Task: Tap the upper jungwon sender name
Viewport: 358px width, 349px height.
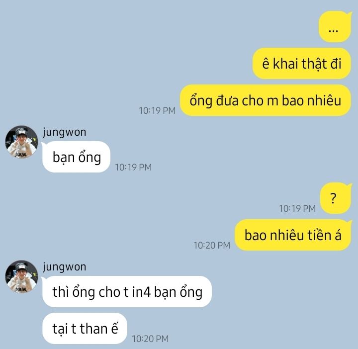Action: (64, 132)
